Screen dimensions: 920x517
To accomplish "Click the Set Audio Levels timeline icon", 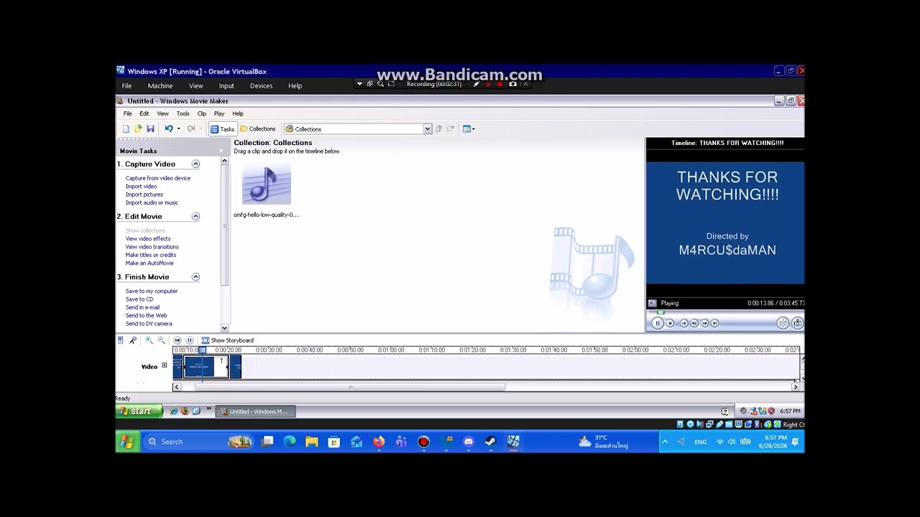I will [x=121, y=340].
